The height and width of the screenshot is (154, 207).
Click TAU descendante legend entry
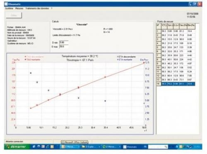click(34, 57)
